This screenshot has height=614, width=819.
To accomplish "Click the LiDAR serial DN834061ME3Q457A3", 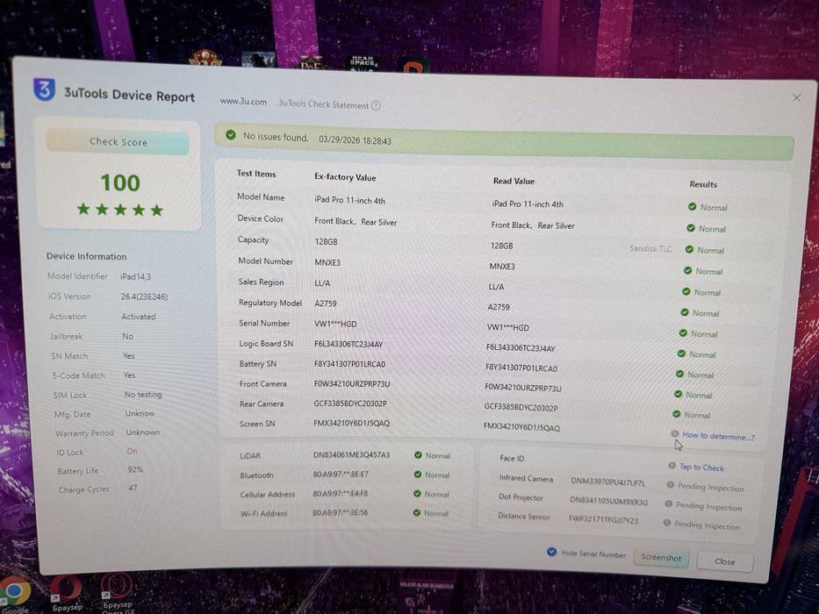I will (x=351, y=454).
